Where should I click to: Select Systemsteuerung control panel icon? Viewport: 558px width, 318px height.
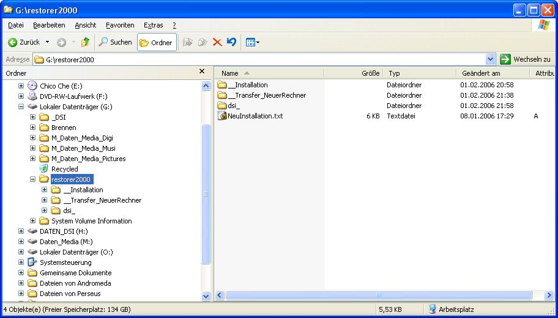click(32, 262)
